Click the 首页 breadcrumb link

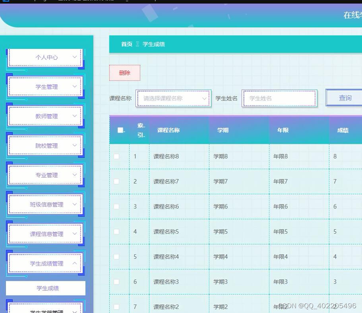click(x=126, y=44)
